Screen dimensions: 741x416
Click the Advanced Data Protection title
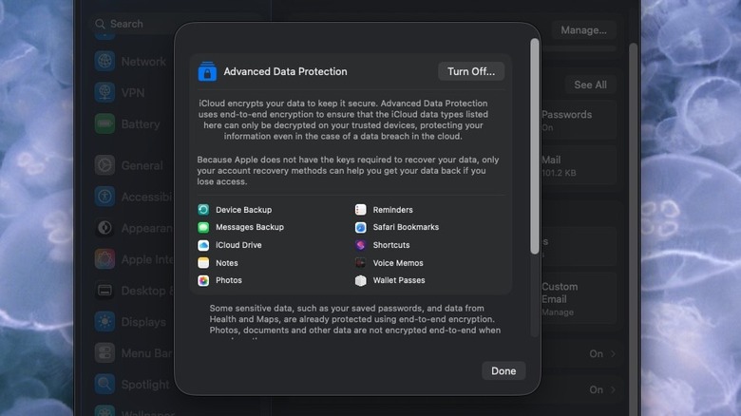coord(285,71)
